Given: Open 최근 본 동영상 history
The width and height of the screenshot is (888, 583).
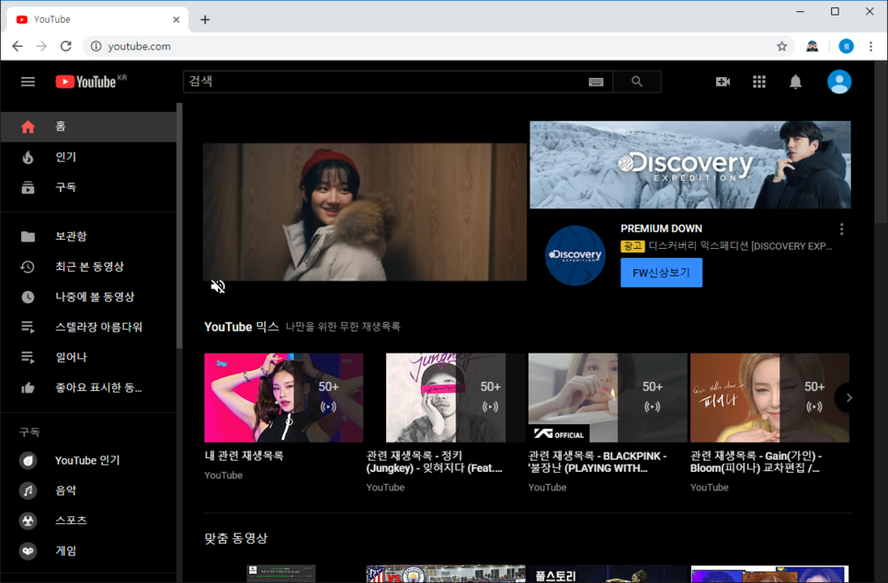Looking at the screenshot, I should 88,267.
